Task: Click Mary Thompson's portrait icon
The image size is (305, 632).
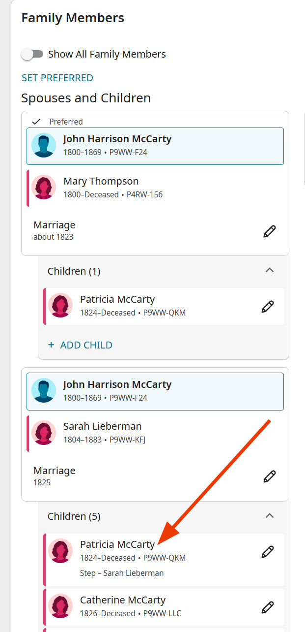Action: (x=44, y=188)
